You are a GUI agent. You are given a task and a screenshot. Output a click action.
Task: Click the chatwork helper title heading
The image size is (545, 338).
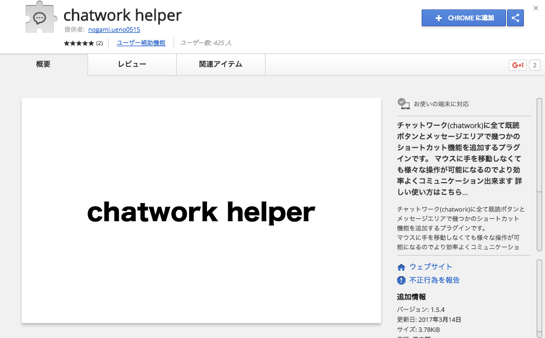[123, 15]
